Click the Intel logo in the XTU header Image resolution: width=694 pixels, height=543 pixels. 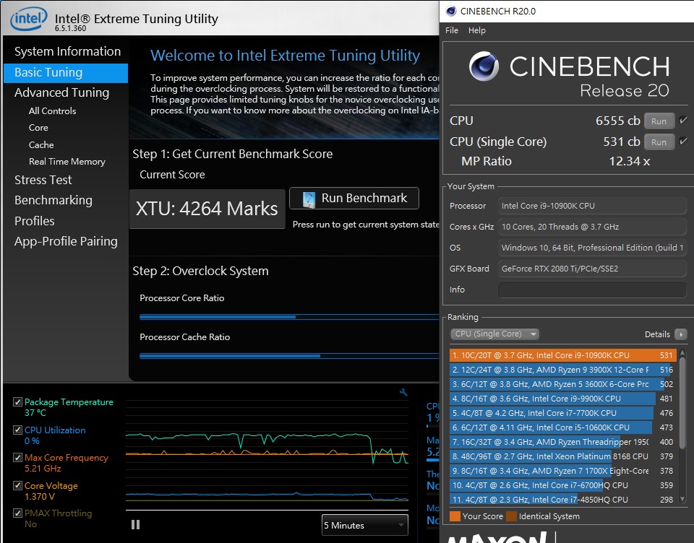29,19
